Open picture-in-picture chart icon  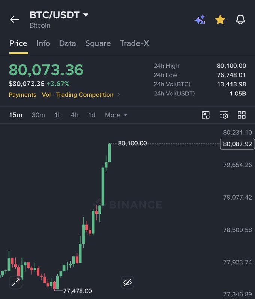(206, 115)
